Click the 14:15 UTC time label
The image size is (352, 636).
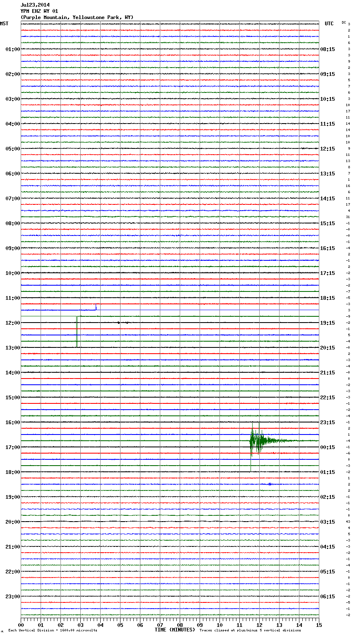click(x=328, y=199)
